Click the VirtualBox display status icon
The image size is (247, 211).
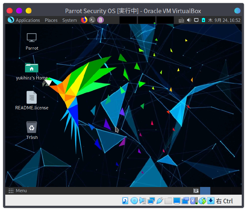point(177,201)
